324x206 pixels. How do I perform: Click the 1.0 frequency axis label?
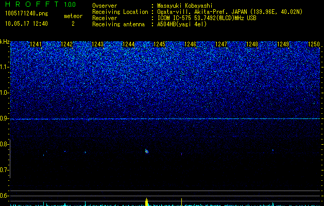[x=5, y=93]
